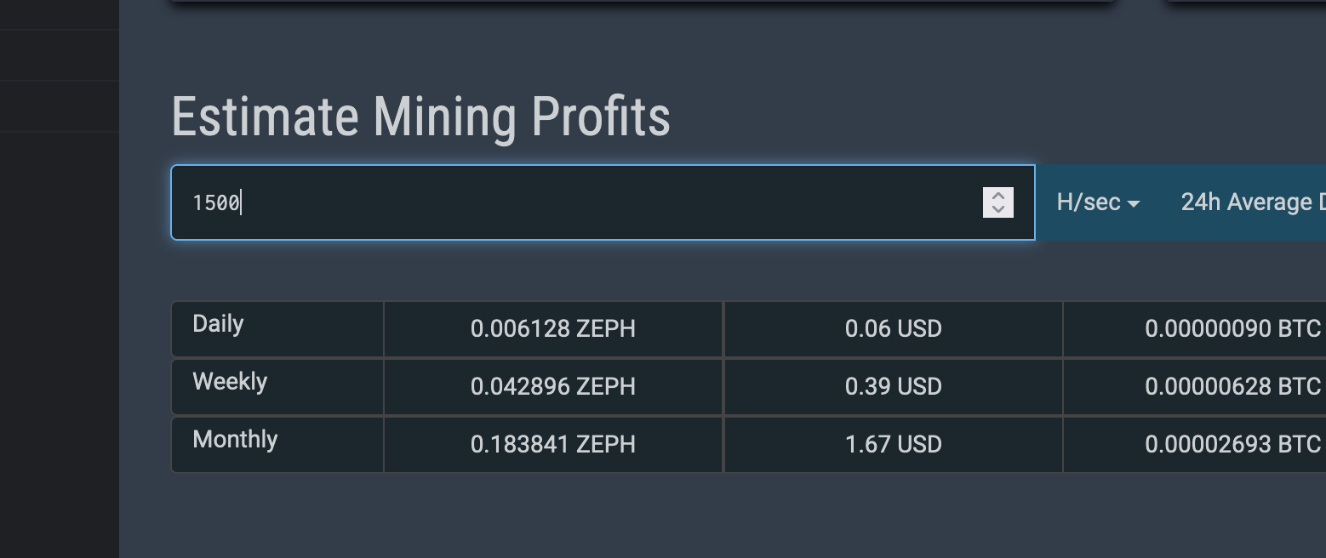Click the Estimate Mining Profits heading
Image resolution: width=1326 pixels, height=558 pixels.
tap(421, 117)
